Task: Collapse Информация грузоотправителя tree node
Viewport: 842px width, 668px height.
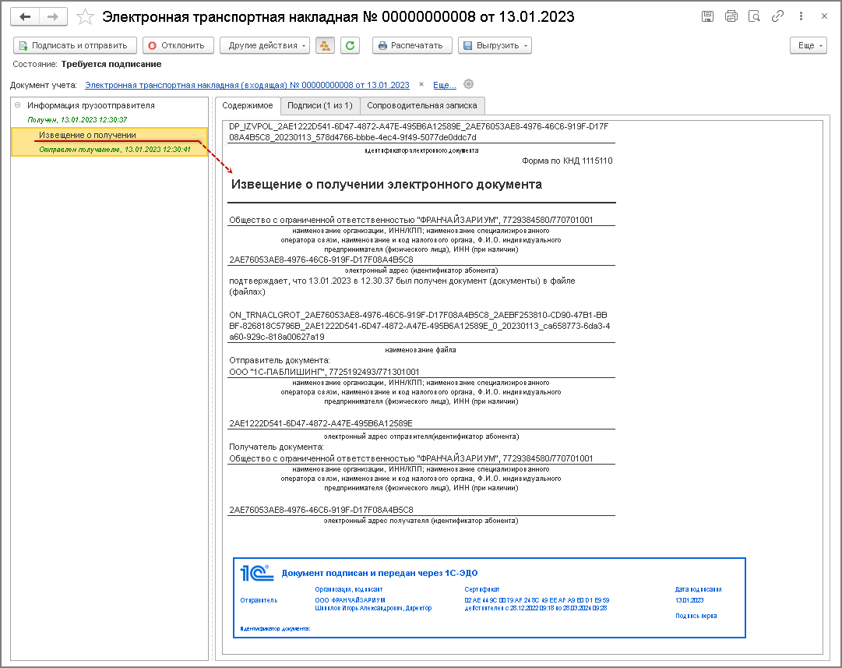Action: pyautogui.click(x=18, y=105)
